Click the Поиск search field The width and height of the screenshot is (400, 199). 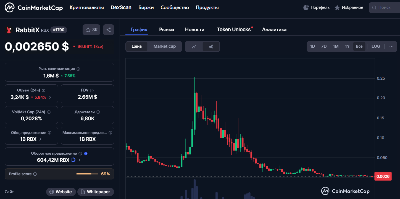[385, 8]
